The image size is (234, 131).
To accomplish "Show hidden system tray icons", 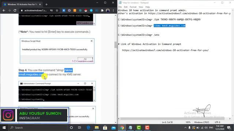I will point(185,128).
